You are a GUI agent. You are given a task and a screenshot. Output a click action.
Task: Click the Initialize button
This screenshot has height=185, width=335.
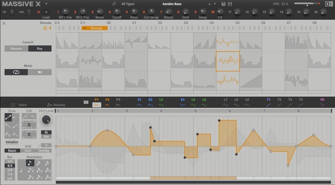(12, 142)
